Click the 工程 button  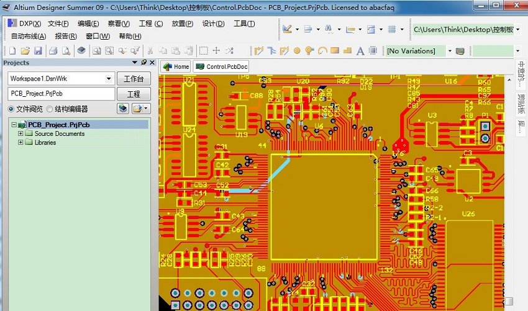[134, 94]
